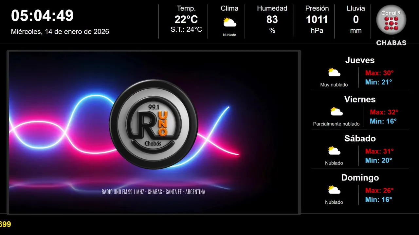
Task: Click the Nublado description under Domingo
Action: (334, 202)
